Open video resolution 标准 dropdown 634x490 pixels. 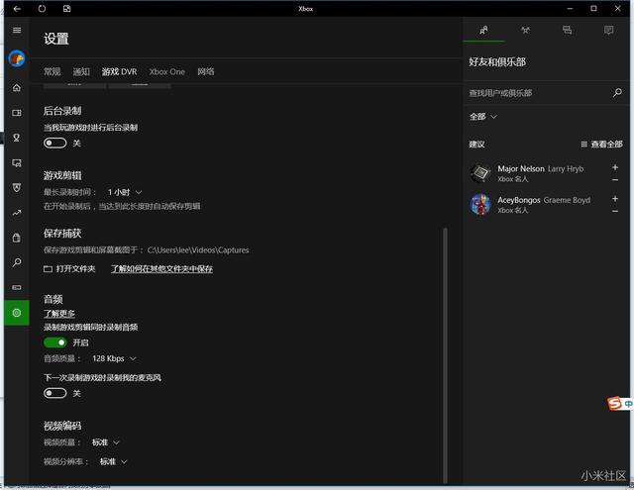113,461
